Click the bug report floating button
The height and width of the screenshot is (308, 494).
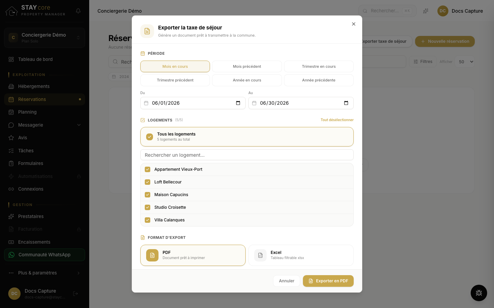(479, 293)
